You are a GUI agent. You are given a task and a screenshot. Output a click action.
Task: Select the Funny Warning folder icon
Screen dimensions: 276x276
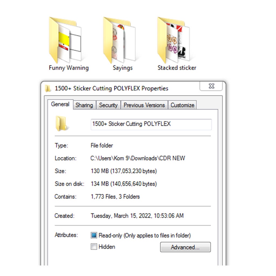coord(65,40)
